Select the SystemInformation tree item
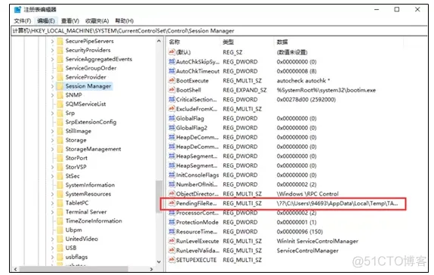 pyautogui.click(x=90, y=185)
